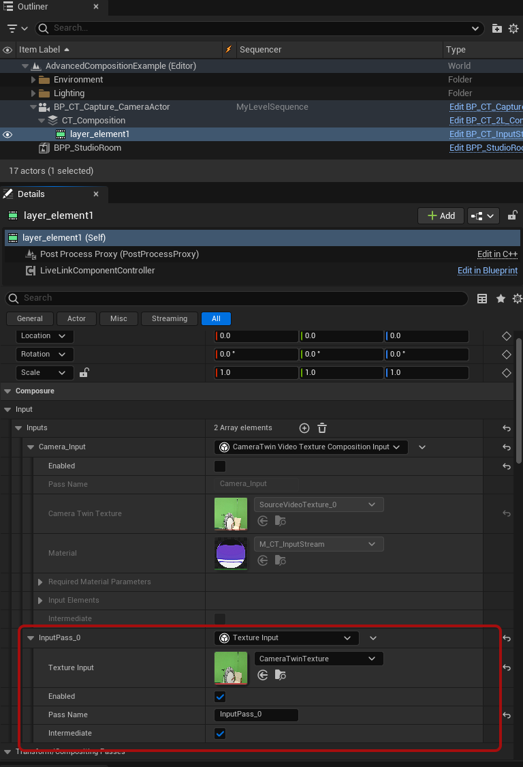Toggle visibility eye for layer_element1
This screenshot has width=523, height=767.
[7, 134]
